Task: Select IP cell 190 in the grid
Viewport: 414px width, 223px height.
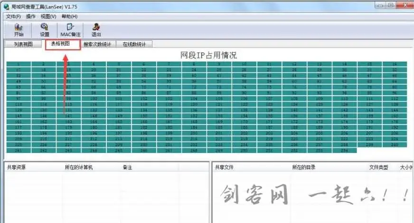Action: (x=345, y=127)
